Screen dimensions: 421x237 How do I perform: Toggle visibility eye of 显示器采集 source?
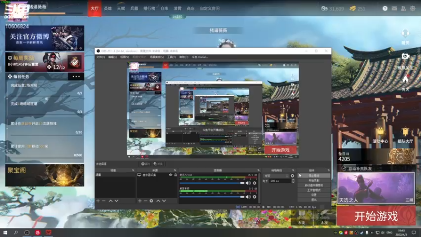(x=171, y=175)
